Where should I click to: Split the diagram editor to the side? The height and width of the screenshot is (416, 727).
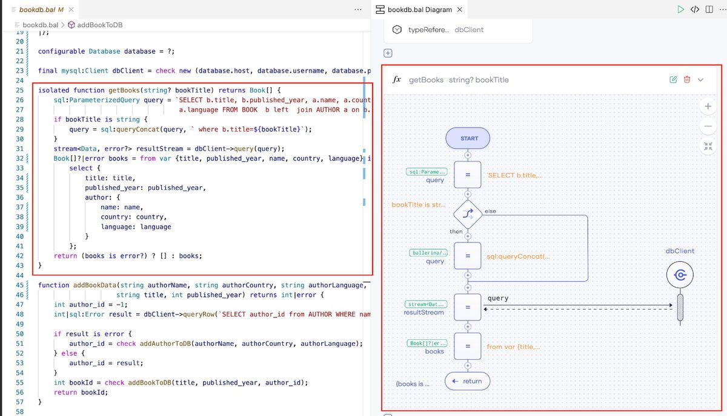click(709, 10)
